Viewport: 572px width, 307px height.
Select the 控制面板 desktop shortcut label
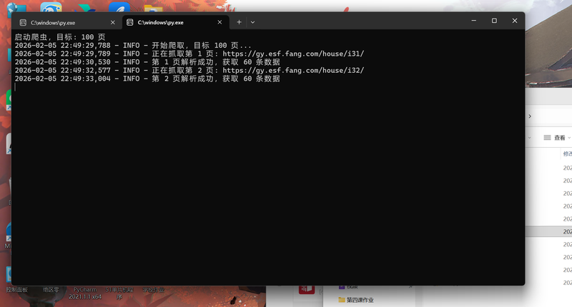click(16, 290)
